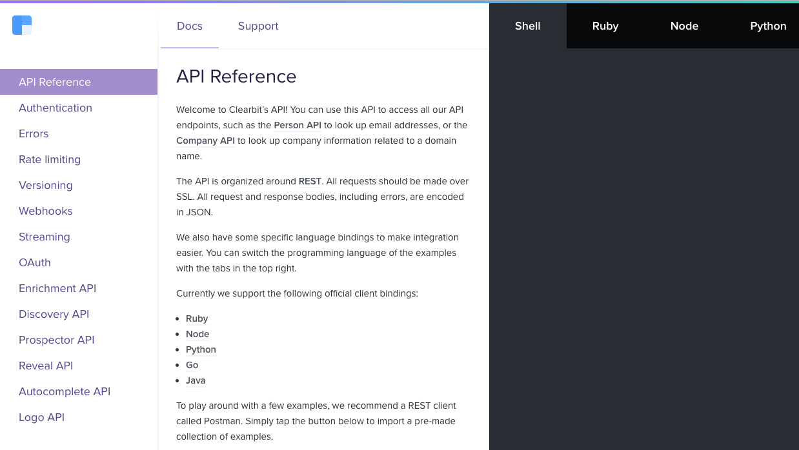Viewport: 799px width, 450px height.
Task: Open Authentication in the sidebar
Action: point(56,108)
